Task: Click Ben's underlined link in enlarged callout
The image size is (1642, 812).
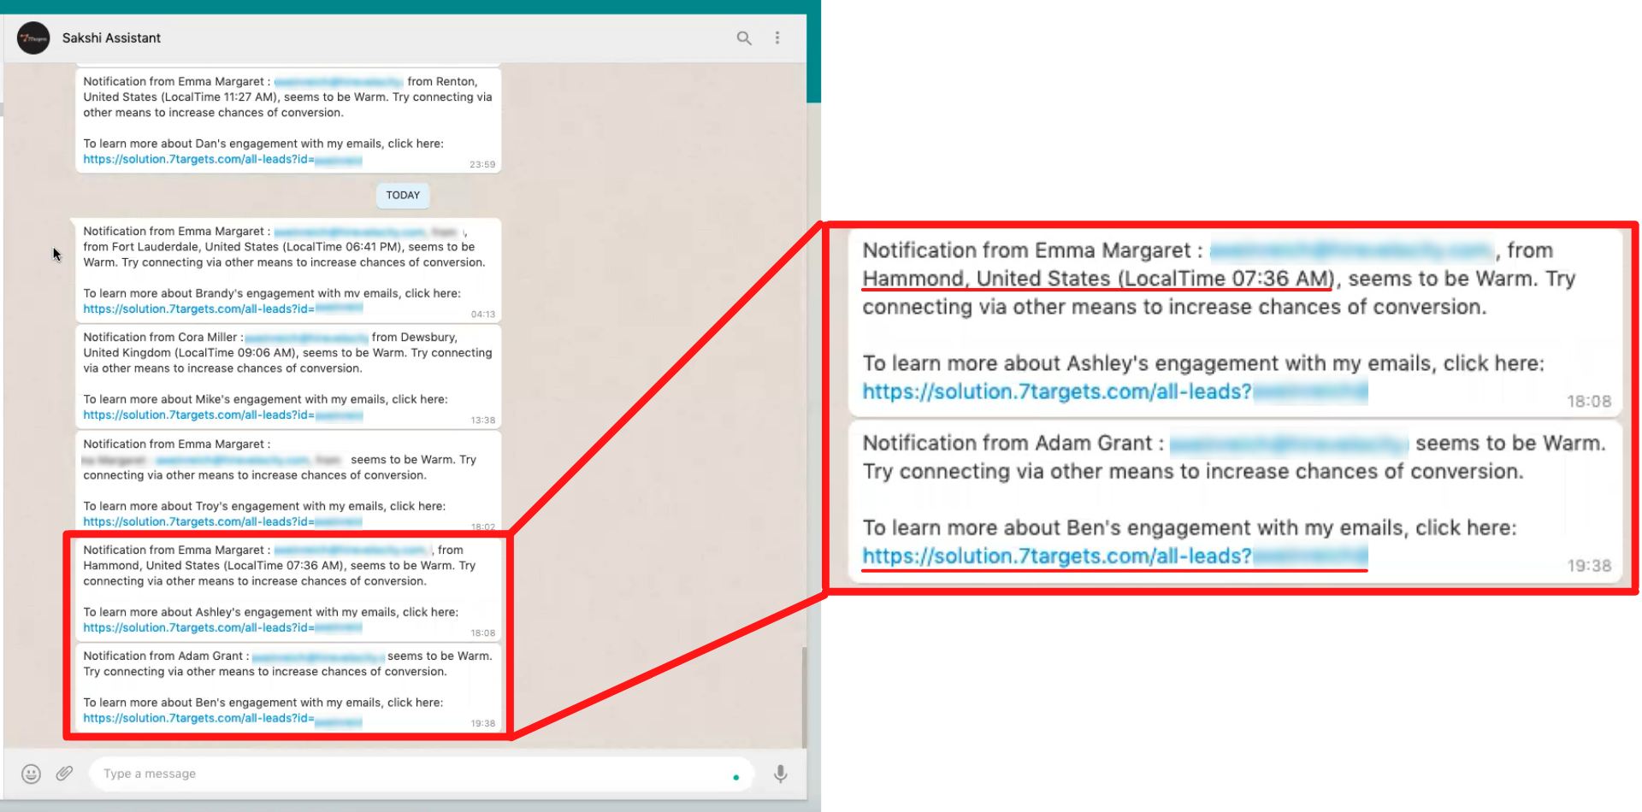Action: [x=1056, y=556]
